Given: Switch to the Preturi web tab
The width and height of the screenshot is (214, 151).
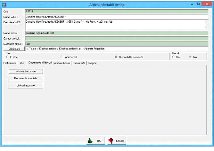Looking at the screenshot, I should pos(10,63).
